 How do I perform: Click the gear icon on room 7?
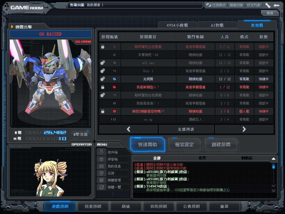click(x=102, y=95)
